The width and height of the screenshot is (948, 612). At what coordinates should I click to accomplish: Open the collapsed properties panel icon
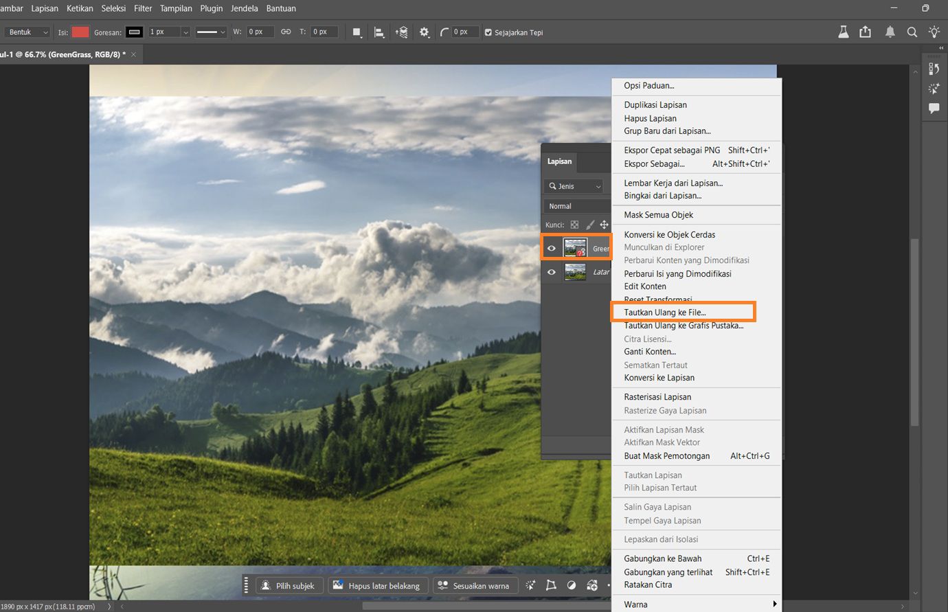point(934,69)
